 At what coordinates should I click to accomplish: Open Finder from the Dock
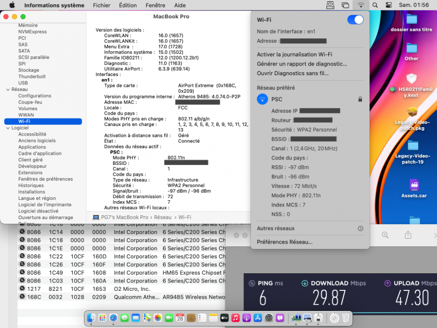point(91,318)
